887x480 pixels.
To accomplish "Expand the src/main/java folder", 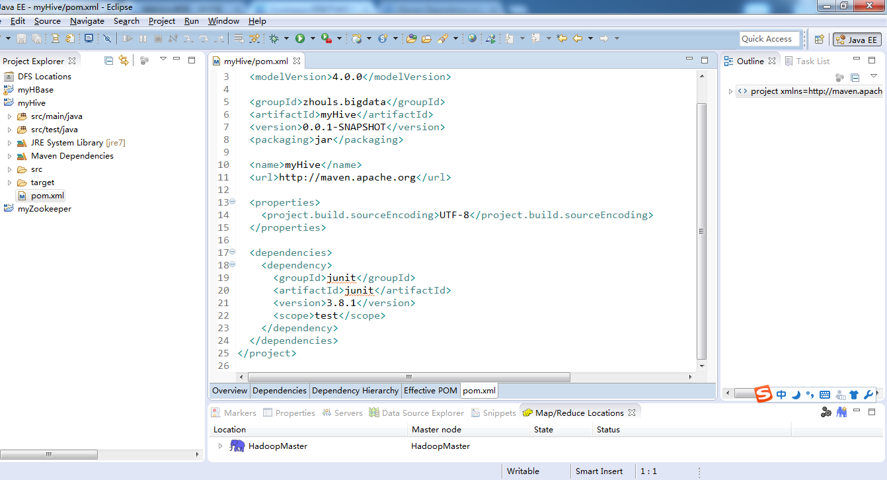I will pyautogui.click(x=9, y=116).
